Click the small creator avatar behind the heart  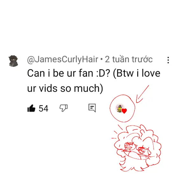tap(119, 108)
